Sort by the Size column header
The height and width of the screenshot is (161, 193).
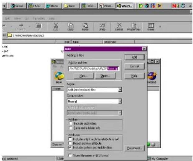coord(63,42)
